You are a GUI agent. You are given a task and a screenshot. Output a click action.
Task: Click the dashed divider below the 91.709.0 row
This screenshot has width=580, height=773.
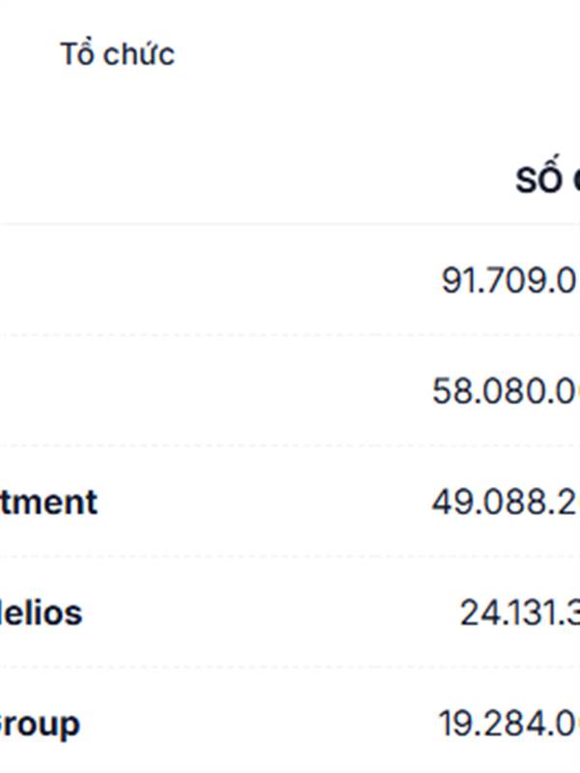click(290, 335)
